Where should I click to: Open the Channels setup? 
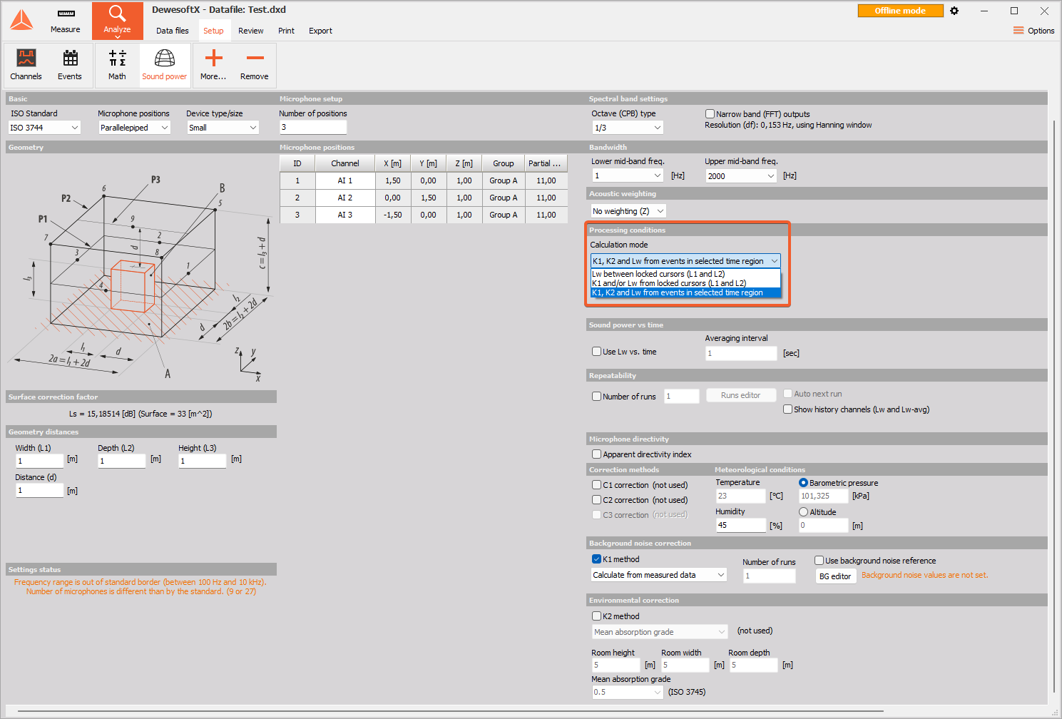(x=26, y=65)
